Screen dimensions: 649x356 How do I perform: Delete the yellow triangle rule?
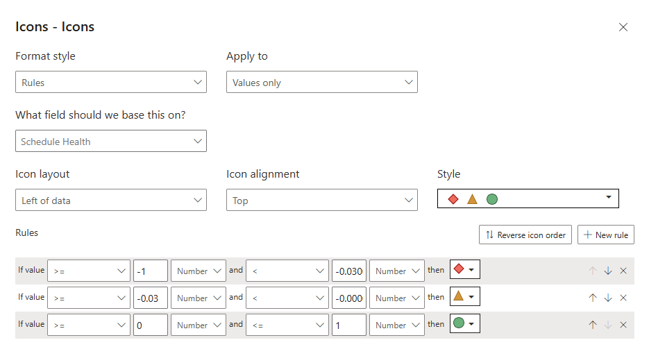pyautogui.click(x=623, y=298)
